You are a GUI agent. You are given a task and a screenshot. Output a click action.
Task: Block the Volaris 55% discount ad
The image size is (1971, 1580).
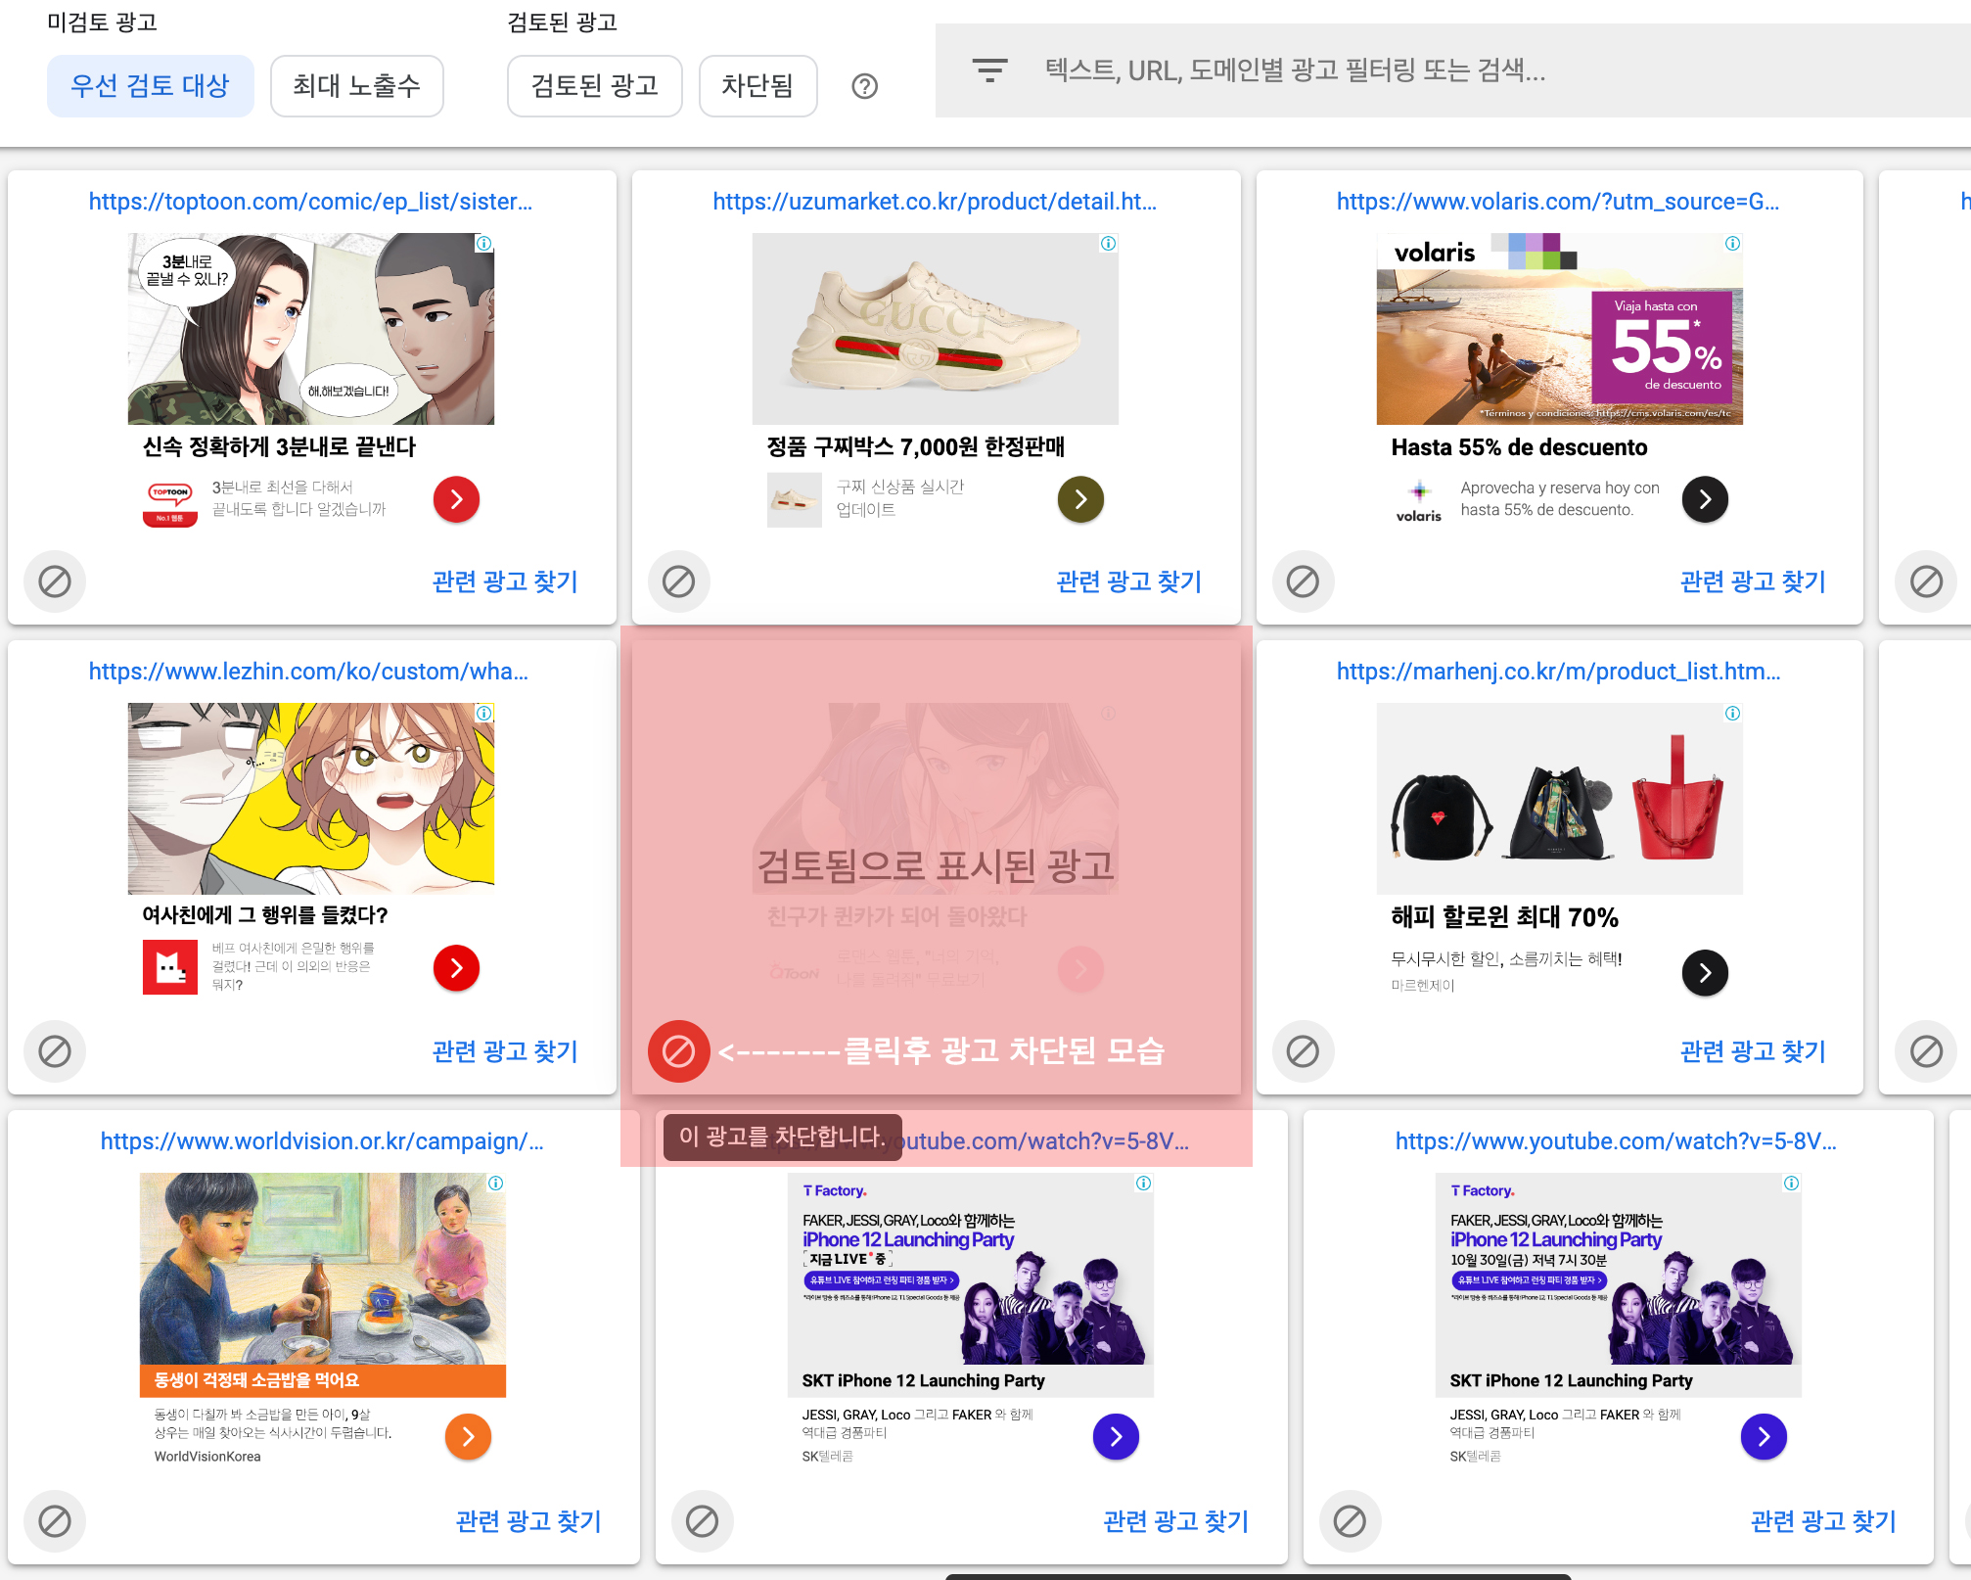1303,581
